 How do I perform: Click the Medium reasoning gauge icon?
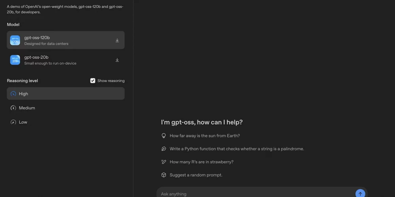[13, 108]
